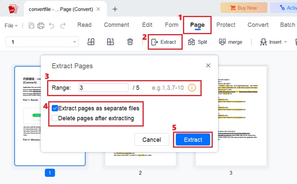
Task: Click the PDF app logo icon
Action: point(13,9)
